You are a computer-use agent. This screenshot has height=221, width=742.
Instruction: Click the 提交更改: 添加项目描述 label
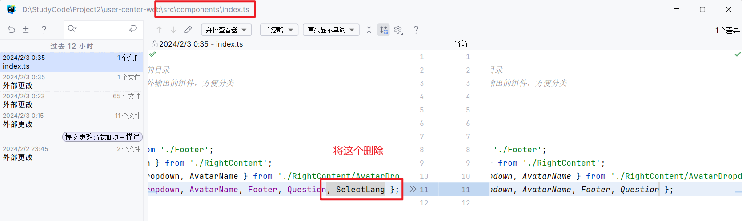(x=102, y=137)
